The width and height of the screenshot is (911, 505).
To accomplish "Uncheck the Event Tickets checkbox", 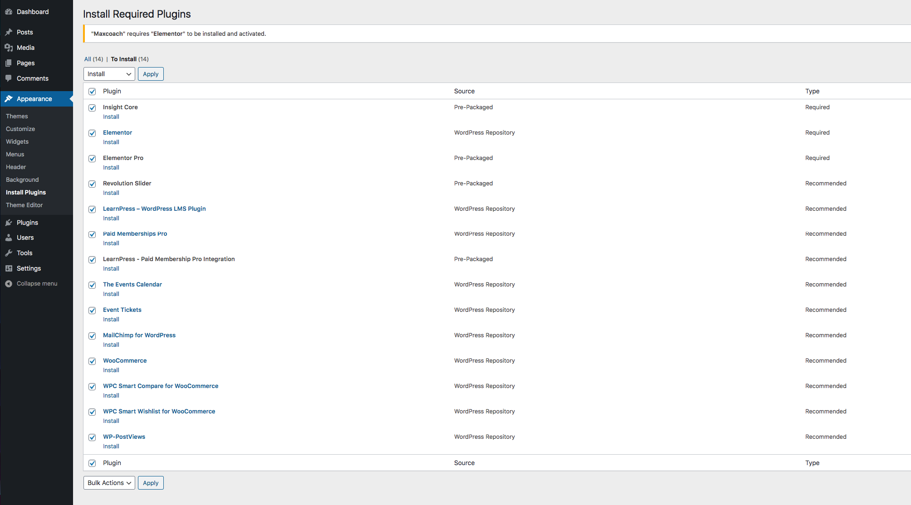I will (x=92, y=311).
